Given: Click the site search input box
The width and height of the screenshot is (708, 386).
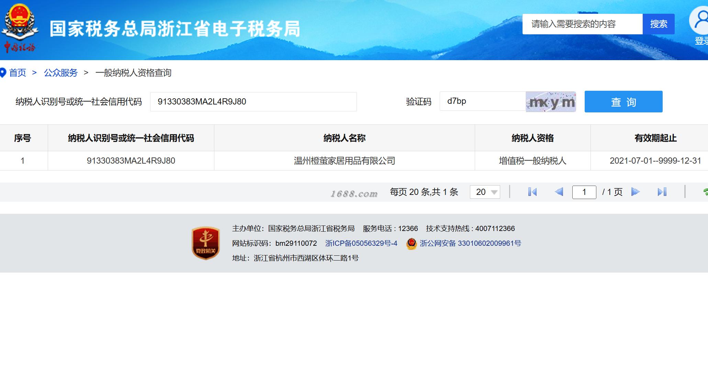Looking at the screenshot, I should 582,24.
